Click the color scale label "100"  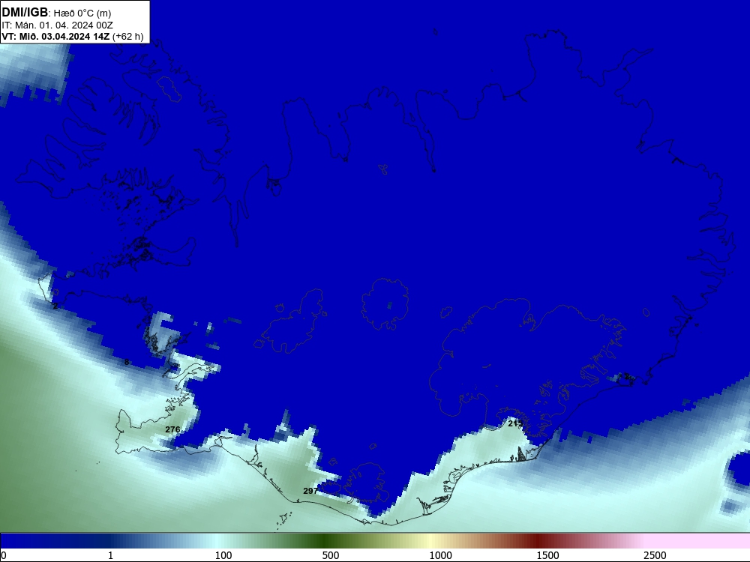tap(223, 555)
